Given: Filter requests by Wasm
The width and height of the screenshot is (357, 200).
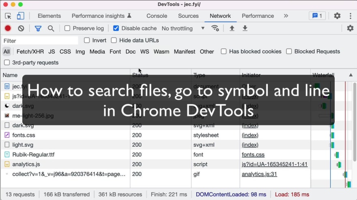Looking at the screenshot, I should (x=161, y=52).
